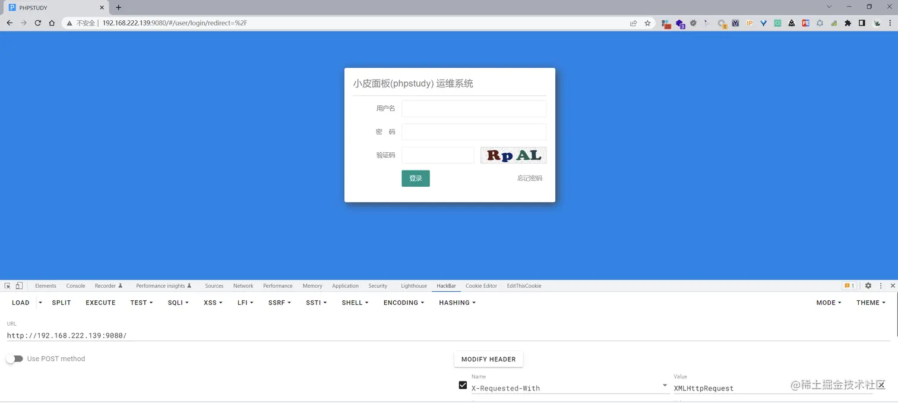
Task: Click the MODIFY HEADER slider-style control header
Action: [x=488, y=359]
